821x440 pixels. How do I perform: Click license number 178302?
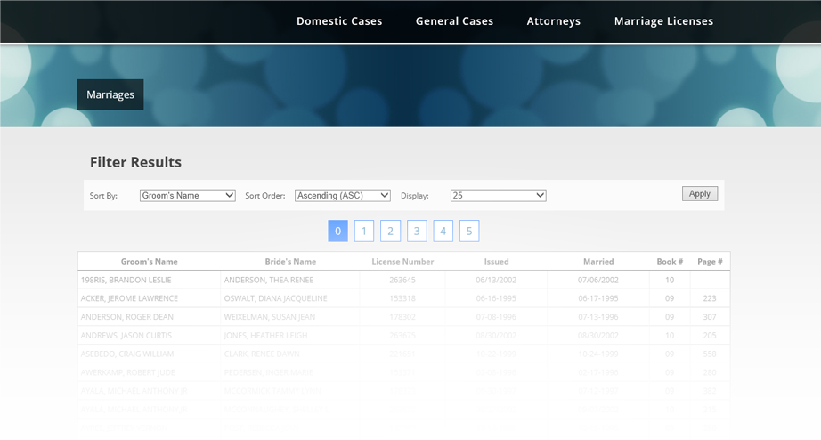click(402, 317)
